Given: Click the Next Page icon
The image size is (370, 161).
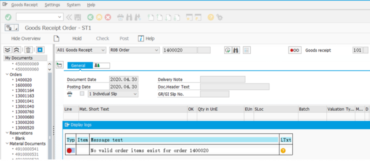Looking at the screenshot, I should [x=168, y=17].
